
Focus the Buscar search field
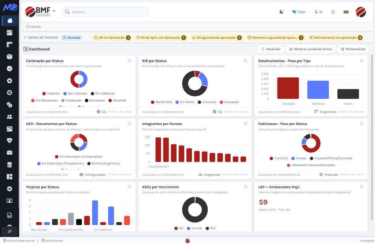tap(105, 12)
